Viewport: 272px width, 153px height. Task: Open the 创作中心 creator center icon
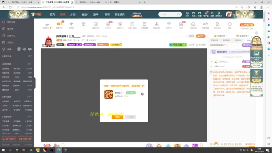click(x=219, y=14)
